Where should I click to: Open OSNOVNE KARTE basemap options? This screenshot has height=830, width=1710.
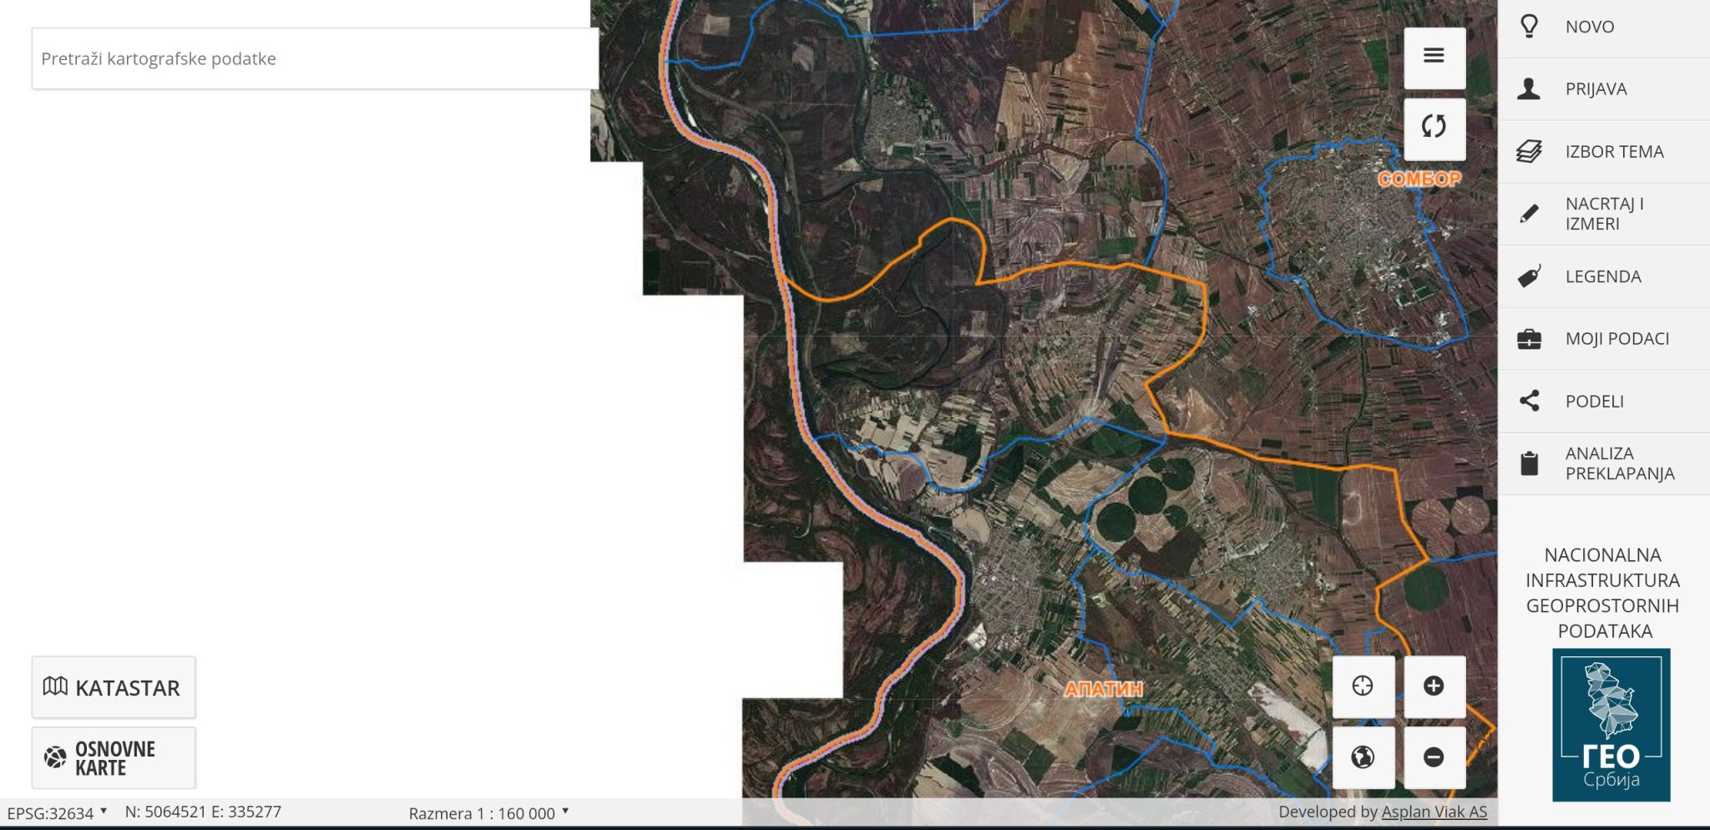click(114, 757)
